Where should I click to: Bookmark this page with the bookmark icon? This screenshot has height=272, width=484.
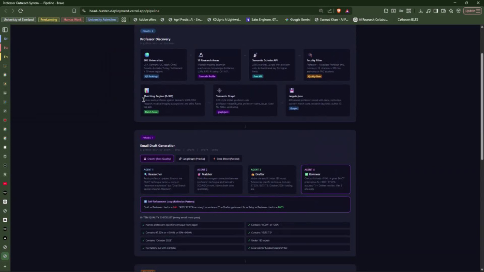click(74, 11)
